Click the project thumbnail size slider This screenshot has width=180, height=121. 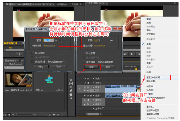pyautogui.click(x=24, y=115)
